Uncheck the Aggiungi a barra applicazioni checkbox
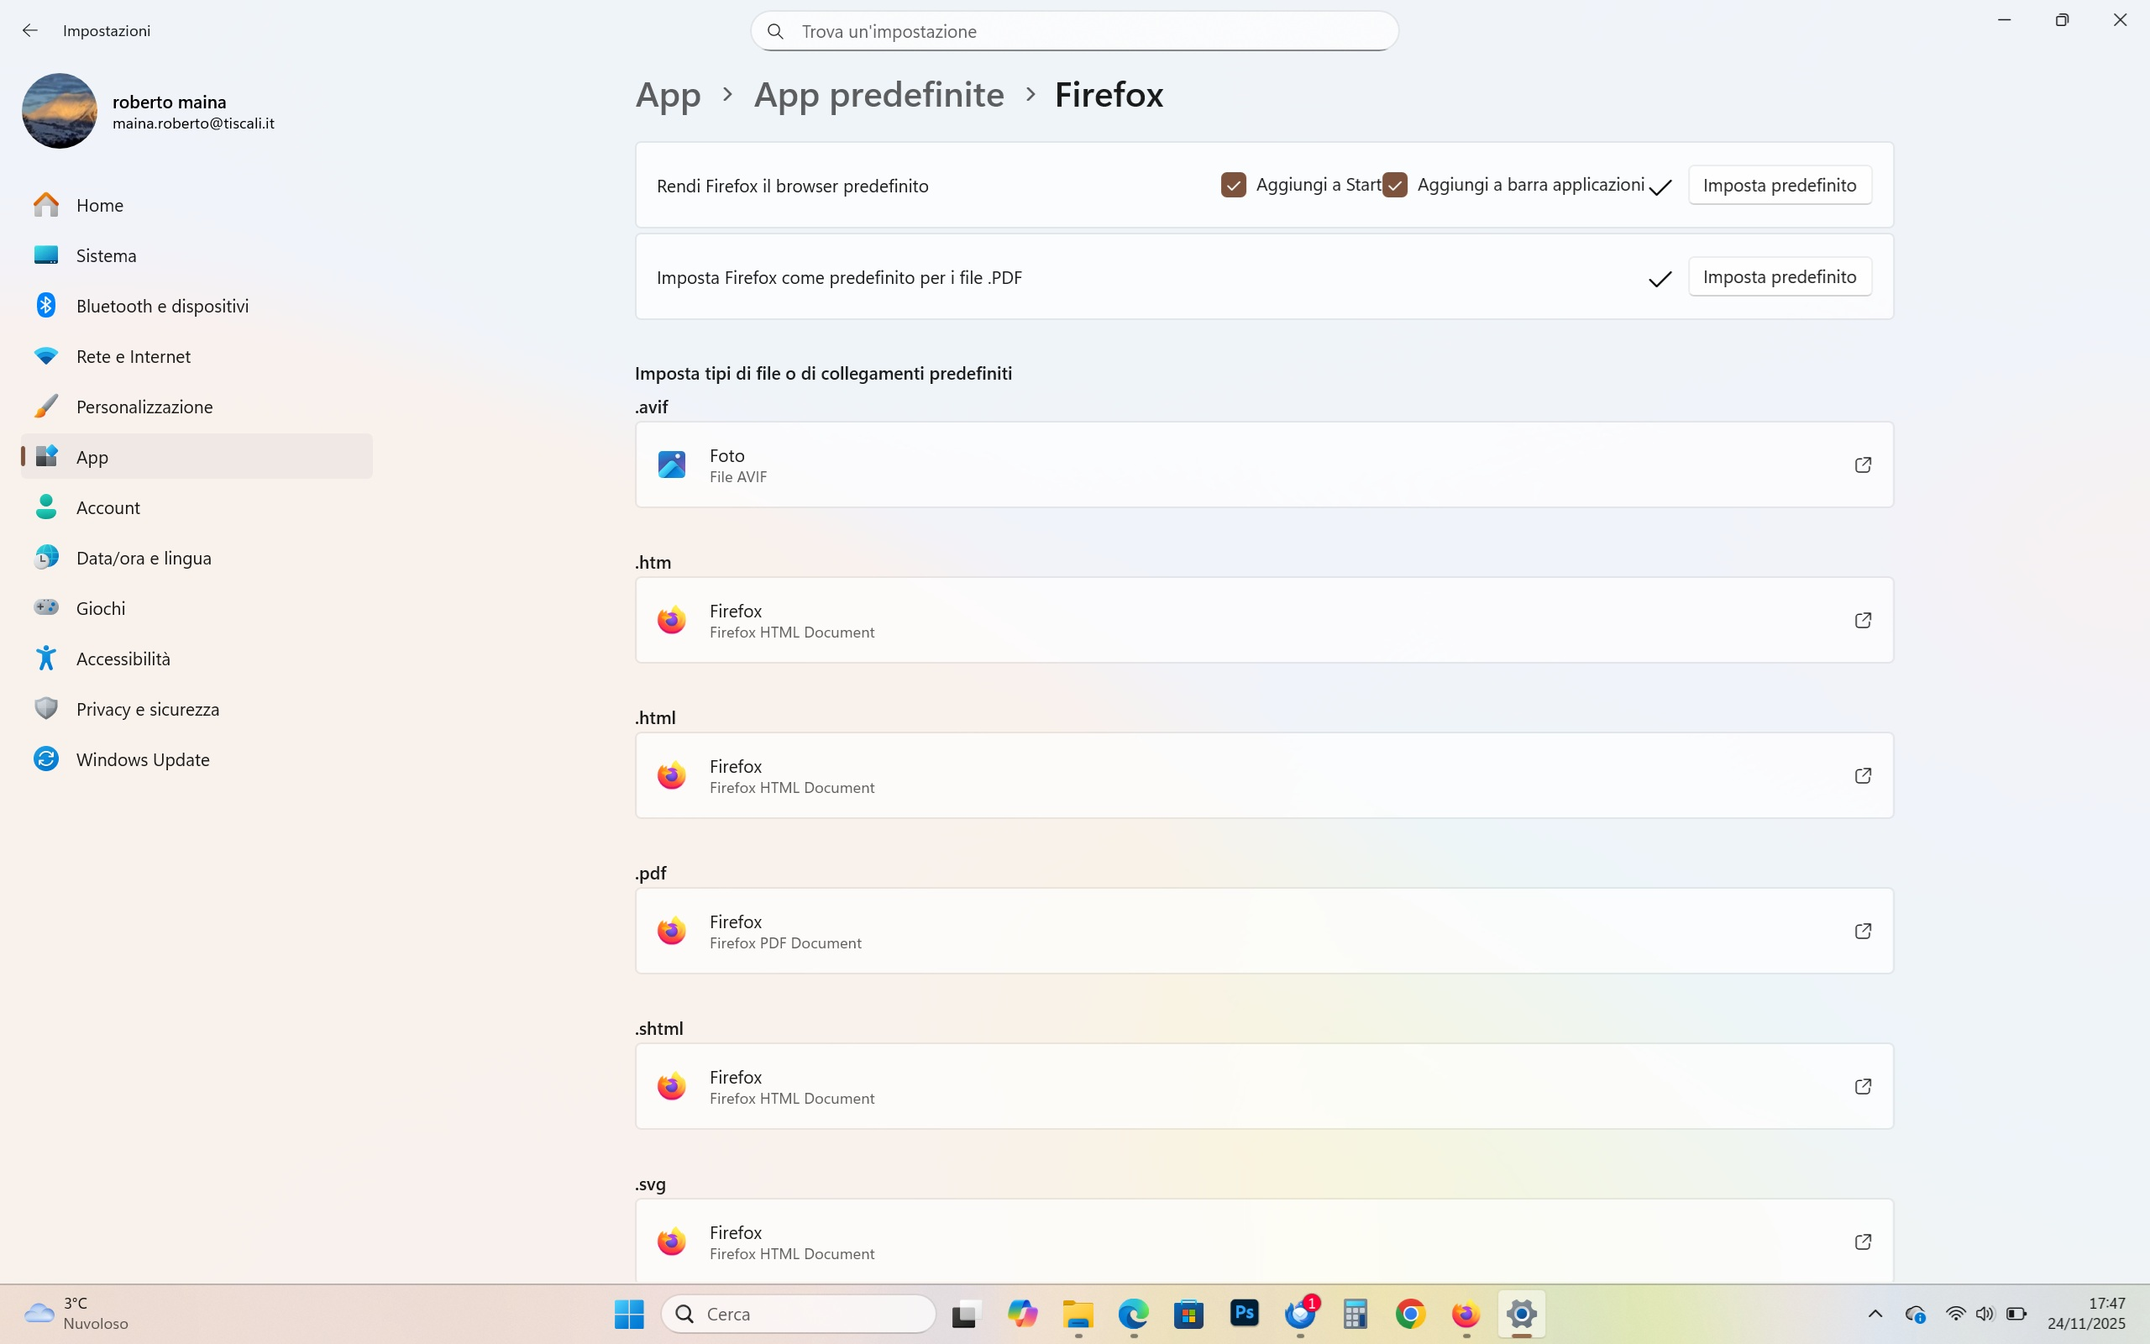Viewport: 2150px width, 1344px height. coord(1395,185)
